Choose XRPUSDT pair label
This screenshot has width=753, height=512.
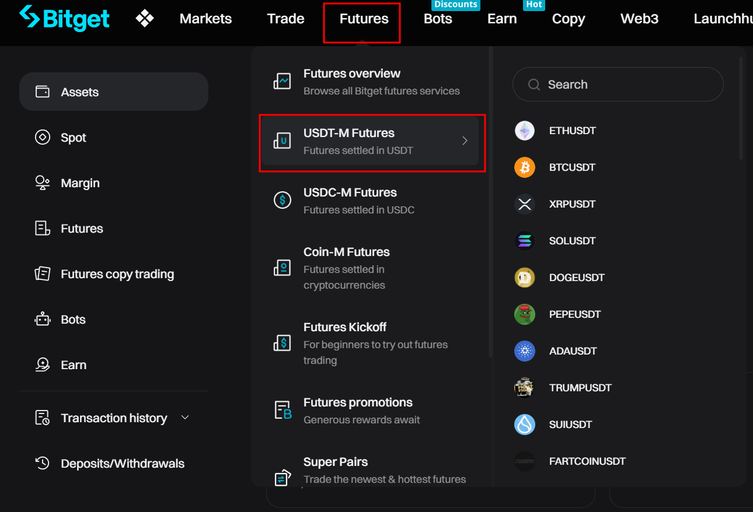point(572,204)
